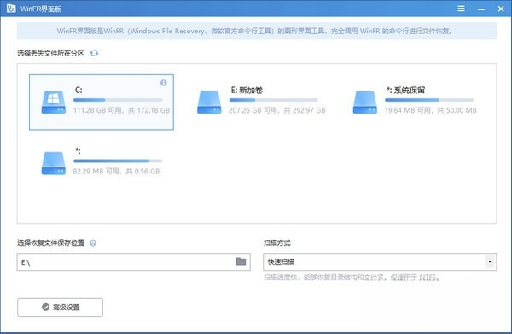Viewport: 512px width, 334px height.
Task: Click the 0.56 GB partition usage bar
Action: (x=118, y=161)
